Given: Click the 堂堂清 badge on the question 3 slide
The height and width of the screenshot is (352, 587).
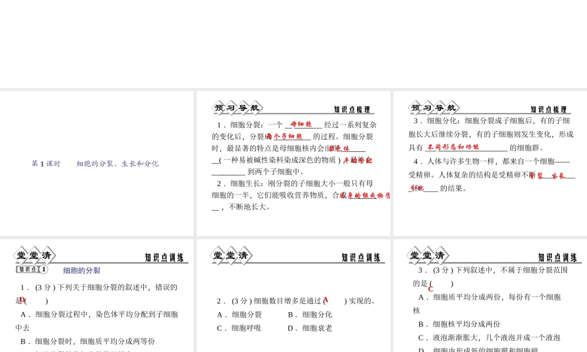Looking at the screenshot, I should pos(428,255).
